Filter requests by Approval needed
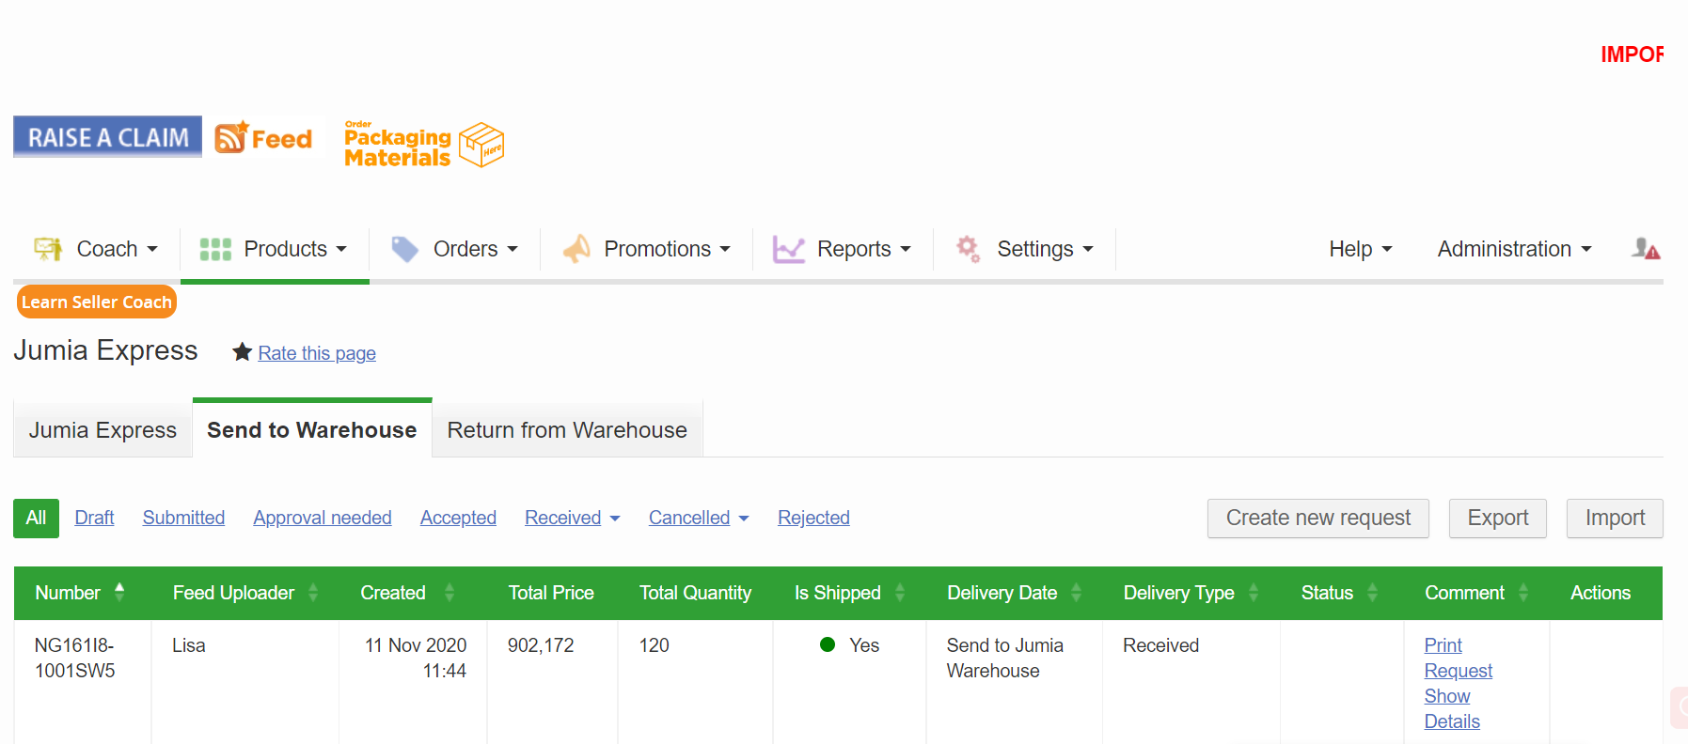Image resolution: width=1688 pixels, height=744 pixels. [x=322, y=518]
